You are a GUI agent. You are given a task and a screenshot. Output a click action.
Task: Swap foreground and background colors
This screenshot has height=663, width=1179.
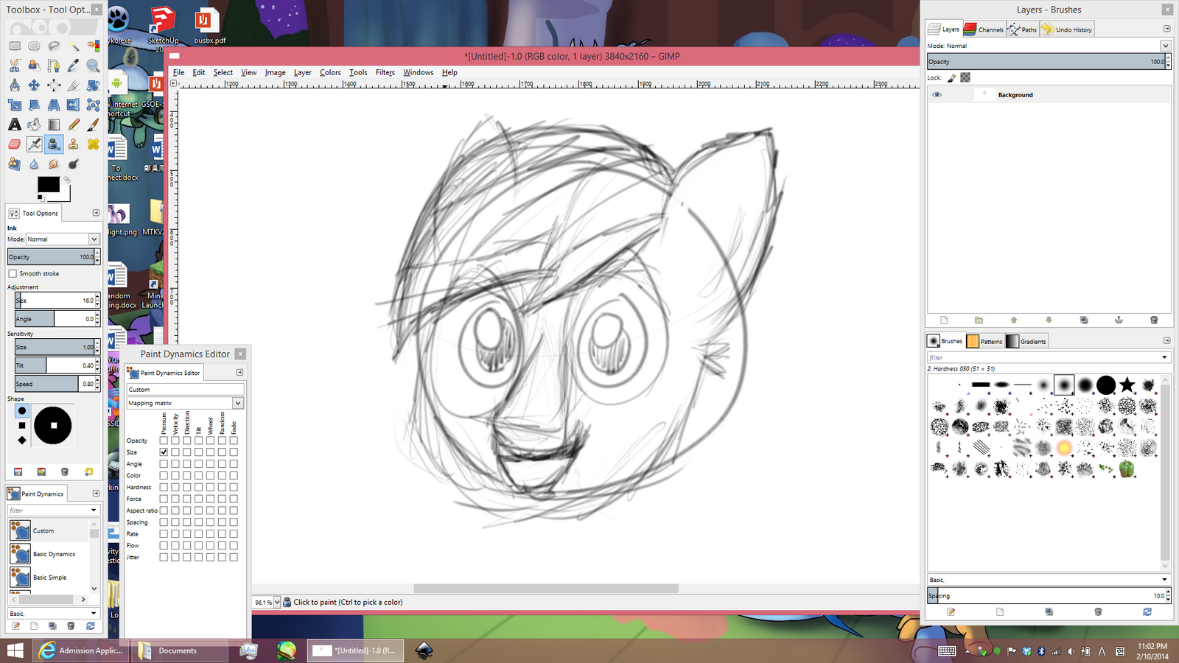click(66, 179)
